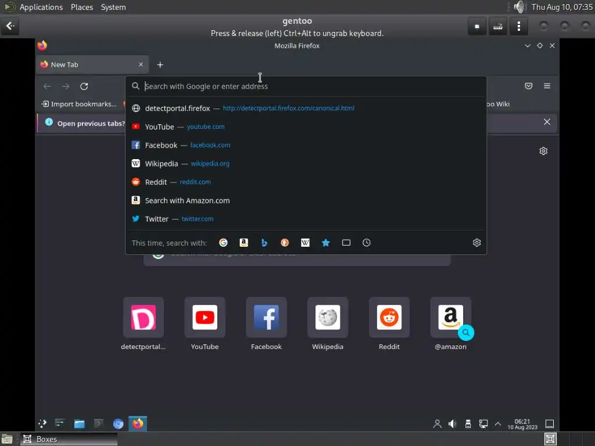Search open tabs using the tab icon
This screenshot has width=595, height=446.
pyautogui.click(x=346, y=243)
